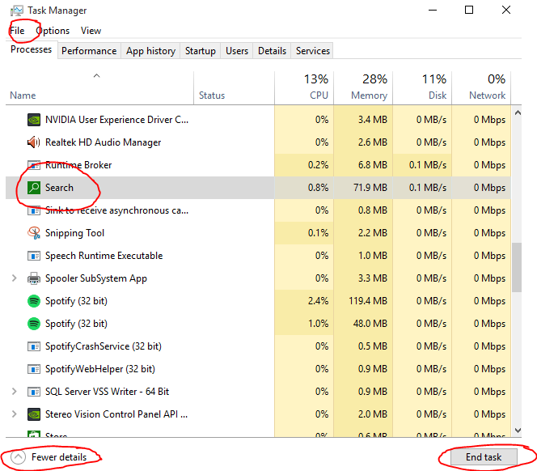Sort processes by the Memory column header
Screen dimensions: 537x471
pyautogui.click(x=363, y=87)
